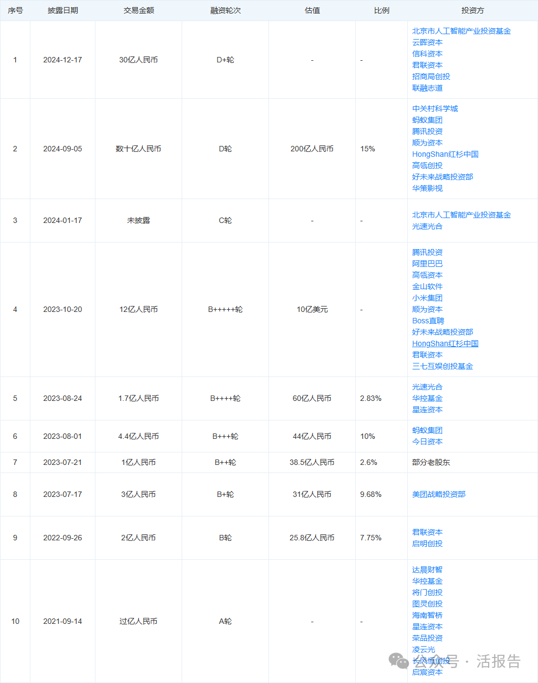Click 蚂蚁集团 in the D轮 row
The width and height of the screenshot is (538, 683).
point(427,120)
